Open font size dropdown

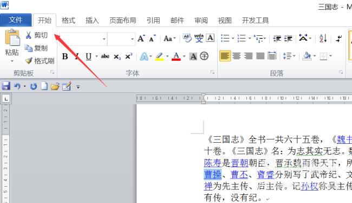coord(132,39)
